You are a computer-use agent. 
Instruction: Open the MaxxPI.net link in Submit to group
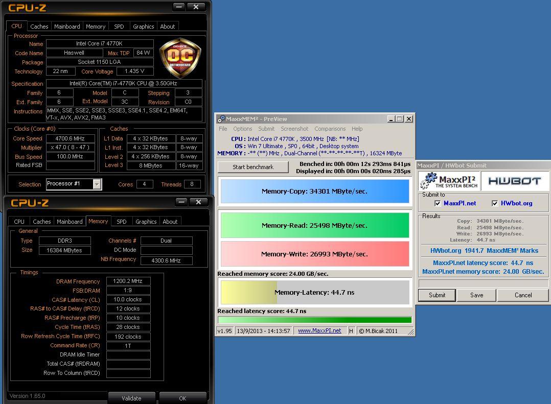pos(460,203)
